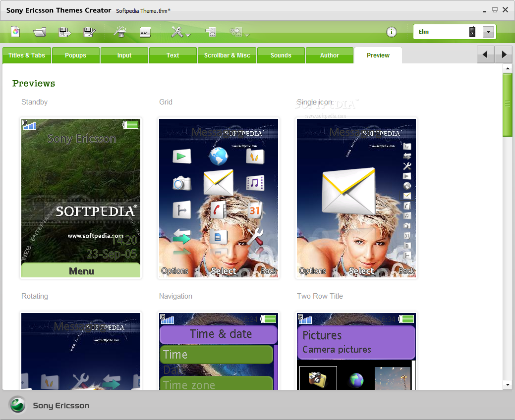Image resolution: width=515 pixels, height=420 pixels.
Task: Click the 'Grid' label
Action: (x=166, y=102)
